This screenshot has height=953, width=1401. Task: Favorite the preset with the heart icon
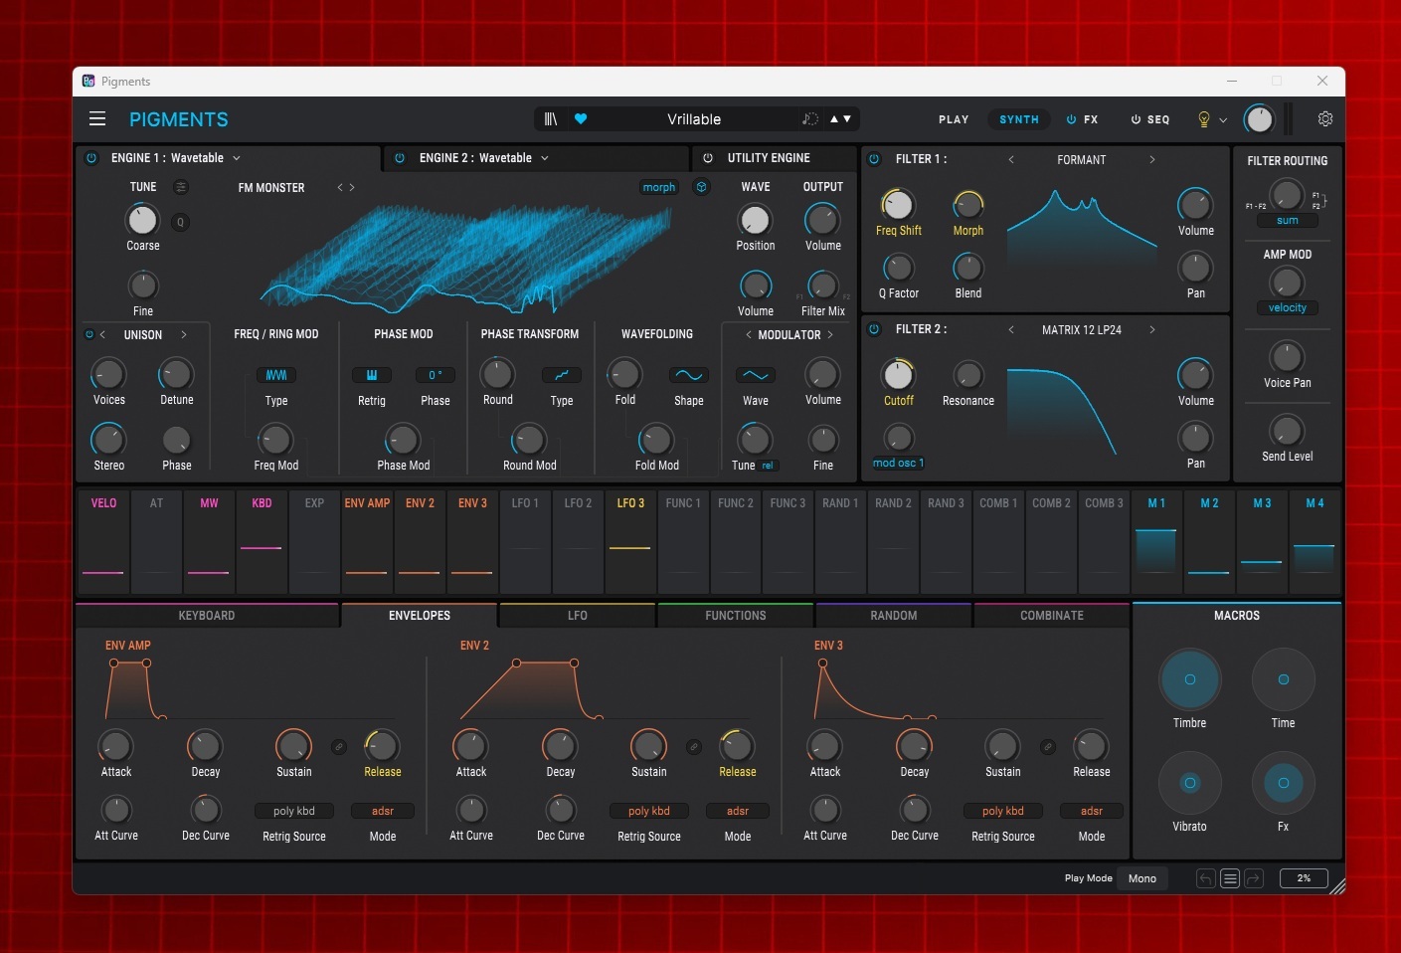tap(581, 119)
